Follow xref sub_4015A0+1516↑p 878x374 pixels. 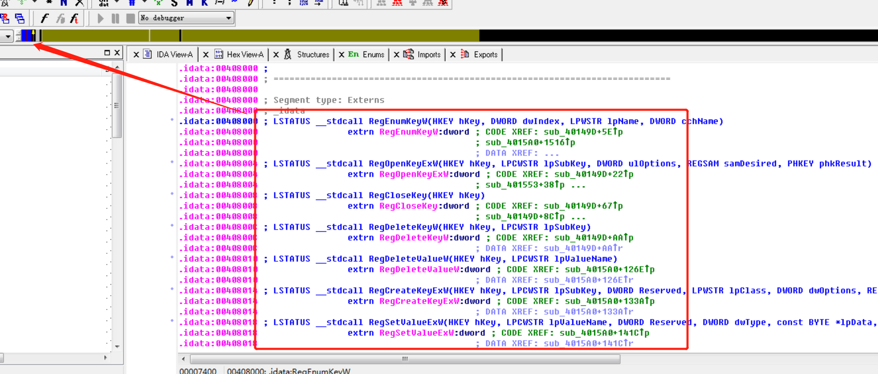click(530, 142)
